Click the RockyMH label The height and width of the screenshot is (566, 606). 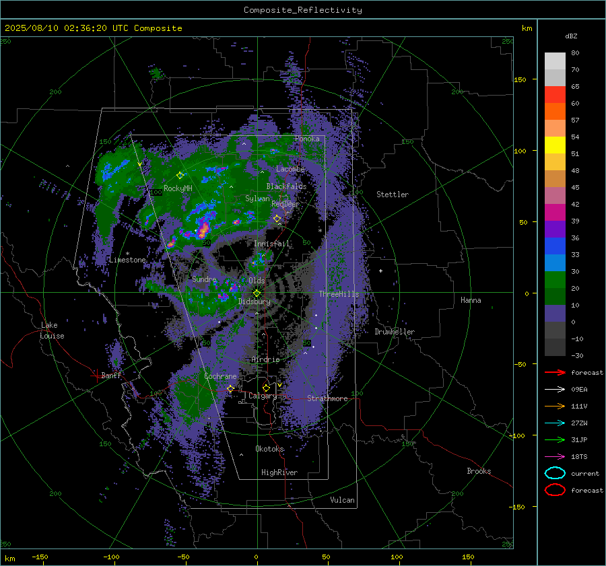click(x=178, y=188)
